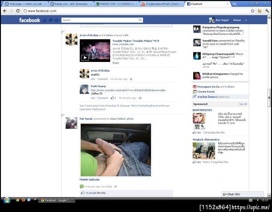
Task: Open the Trouble Maker 'Trouble Maker' M/V link
Action: [136, 41]
